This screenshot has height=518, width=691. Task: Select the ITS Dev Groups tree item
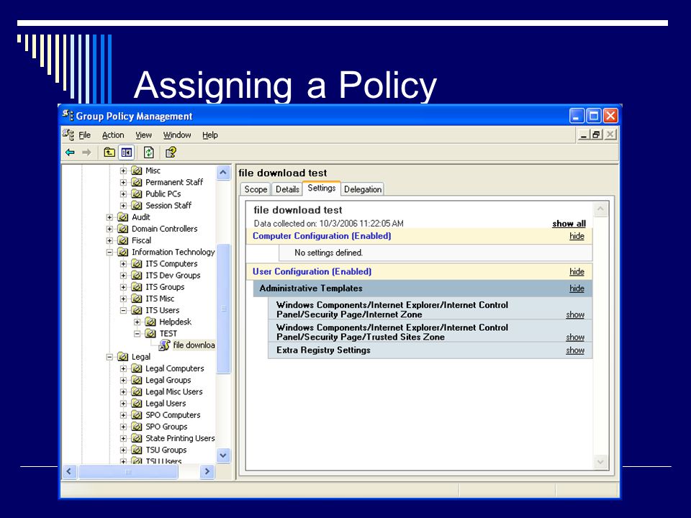[x=173, y=276]
